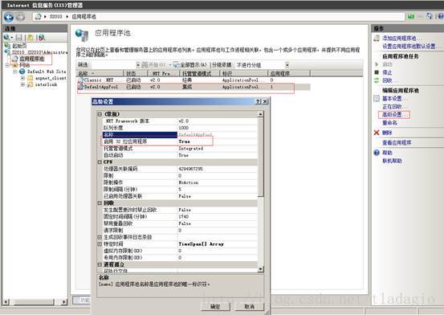The height and width of the screenshot is (315, 444).
Task: Click the help icon at the top right corner
Action: [441, 16]
